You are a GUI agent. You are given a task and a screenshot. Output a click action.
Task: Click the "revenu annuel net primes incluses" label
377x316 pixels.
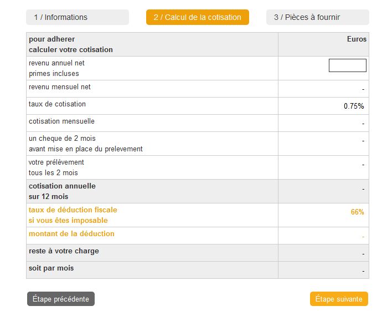56,68
